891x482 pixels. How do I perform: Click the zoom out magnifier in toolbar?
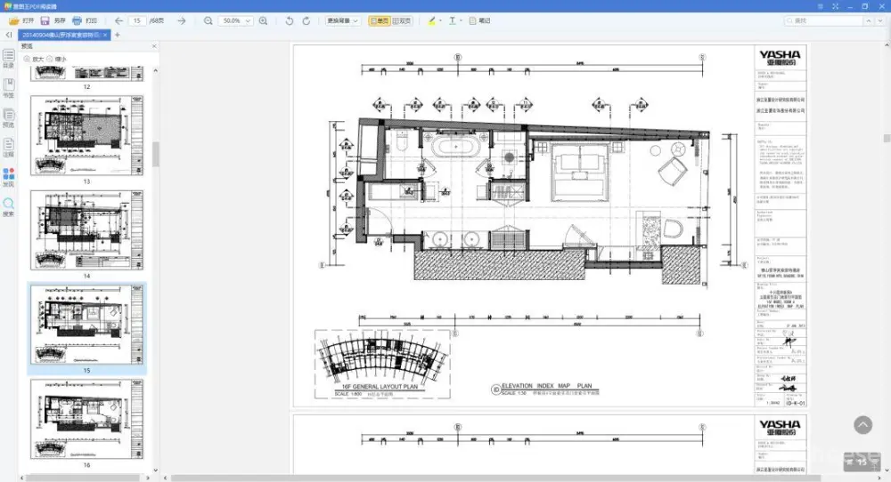208,20
